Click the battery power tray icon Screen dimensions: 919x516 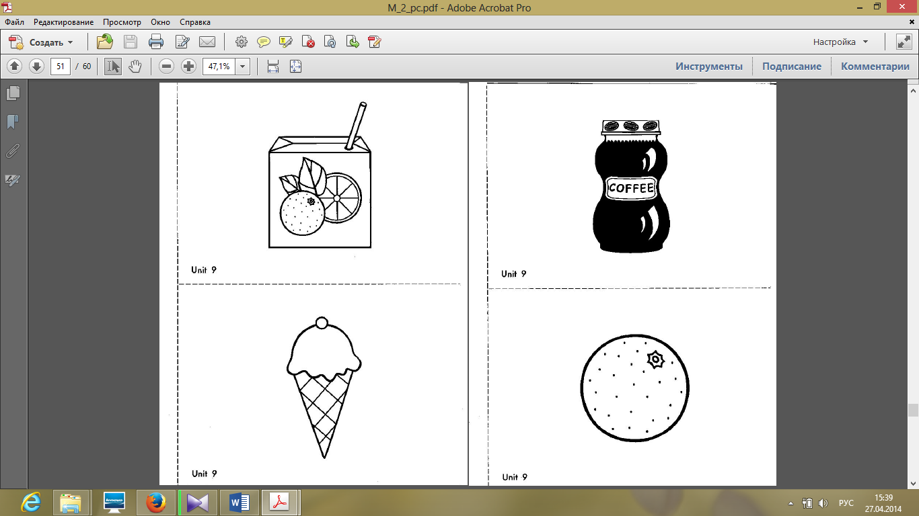[807, 503]
